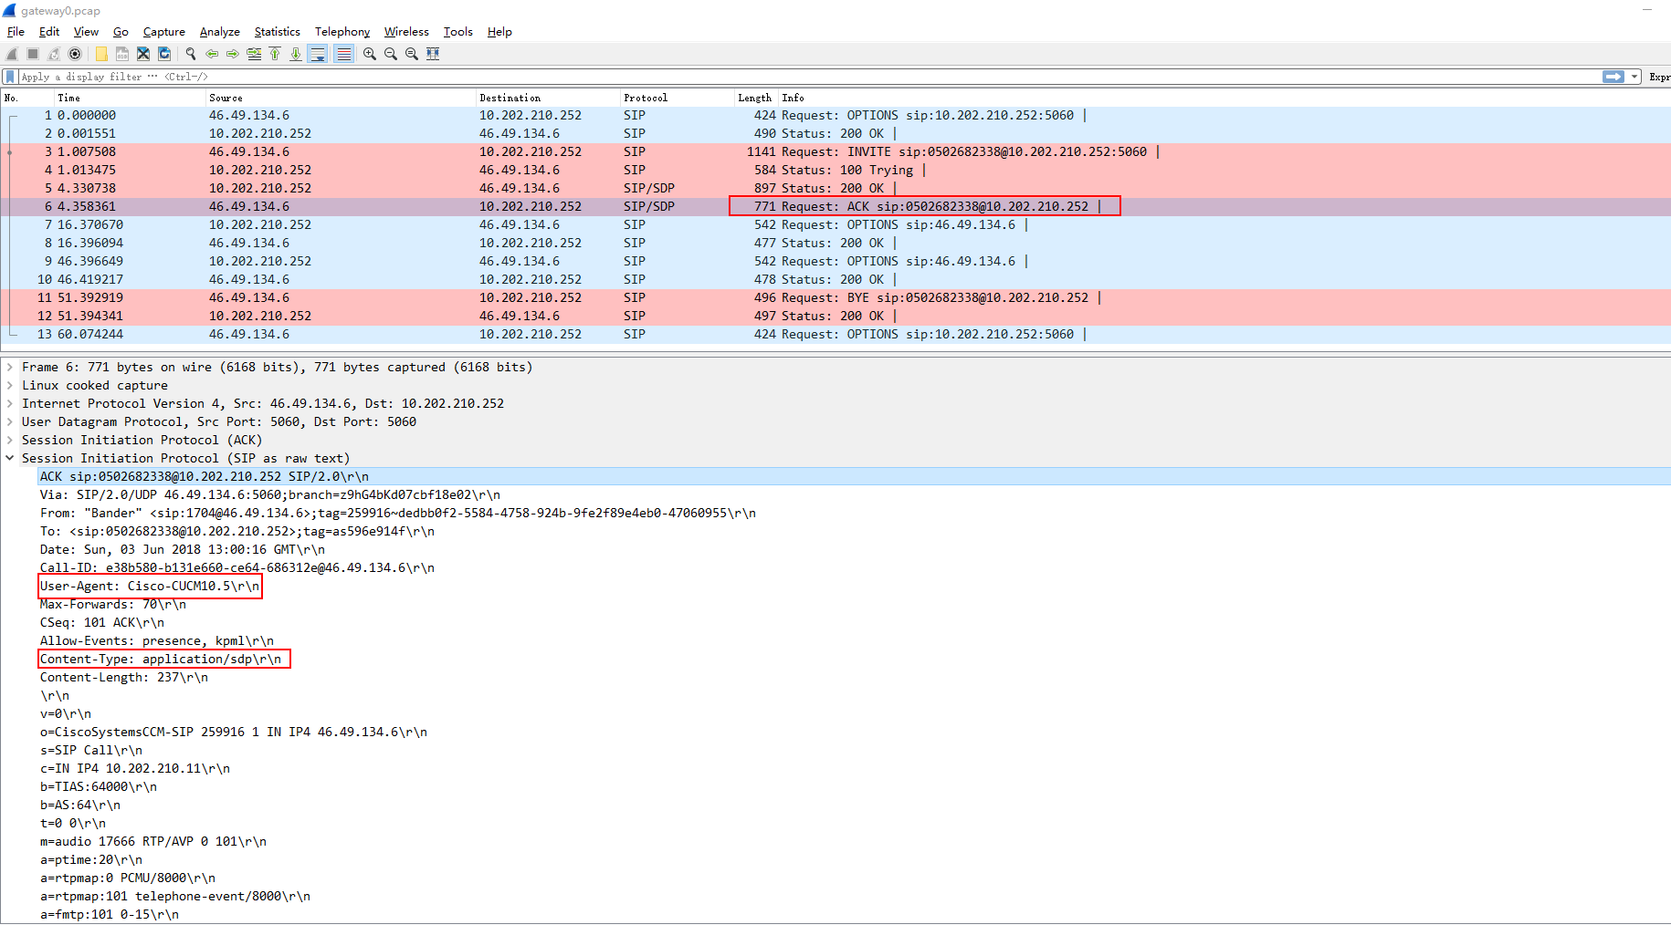Image resolution: width=1671 pixels, height=925 pixels.
Task: Click the find packet magnifier icon
Action: (191, 54)
